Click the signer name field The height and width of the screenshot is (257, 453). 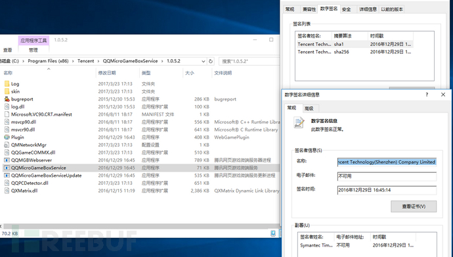point(387,162)
